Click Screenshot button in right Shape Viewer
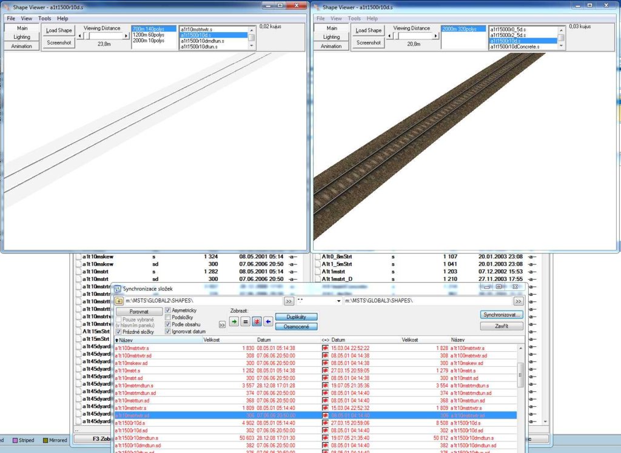 point(368,42)
